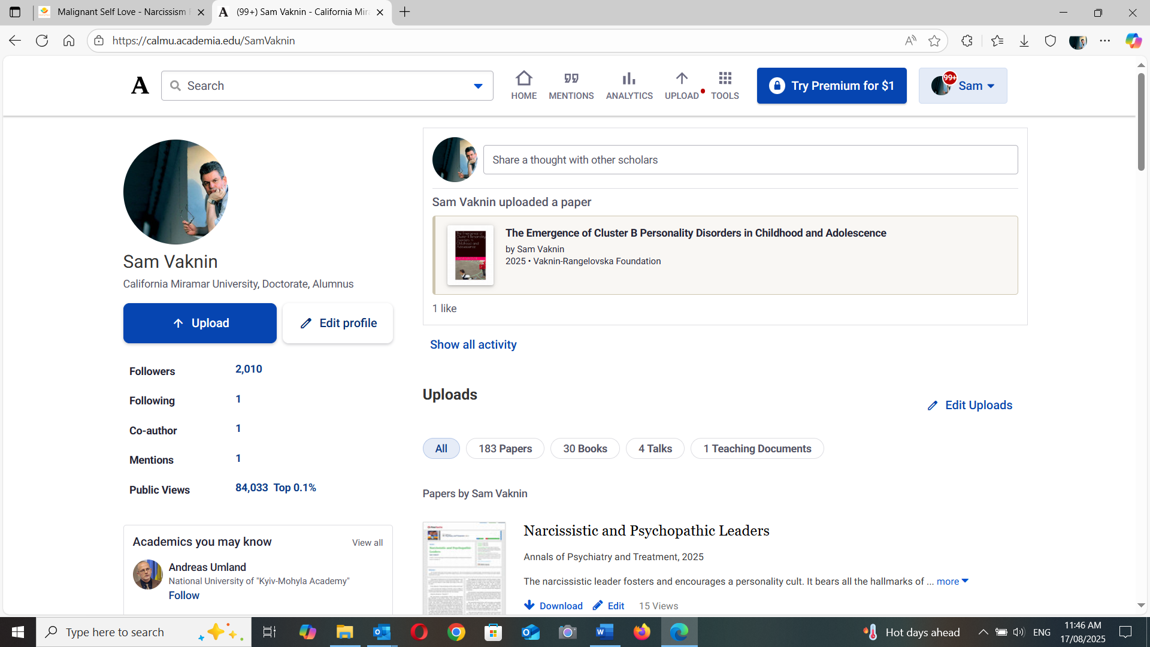This screenshot has height=647, width=1150.
Task: Add page to favorites with star icon
Action: point(934,41)
